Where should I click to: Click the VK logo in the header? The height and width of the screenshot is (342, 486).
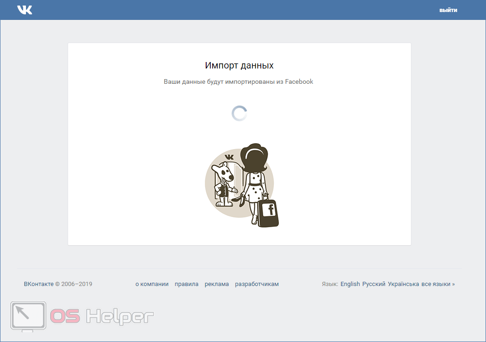pyautogui.click(x=25, y=10)
